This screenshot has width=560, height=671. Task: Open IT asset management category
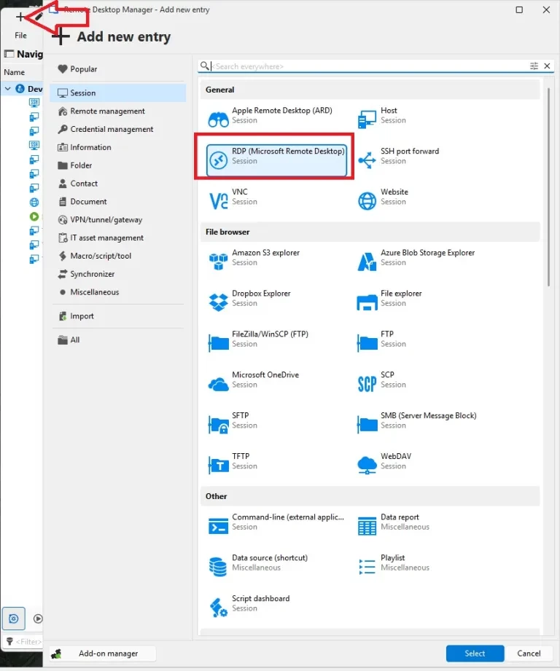(117, 238)
